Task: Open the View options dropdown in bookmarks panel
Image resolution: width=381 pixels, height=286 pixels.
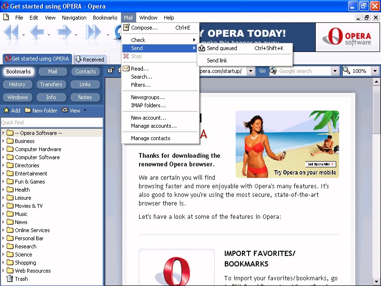Action: click(74, 111)
